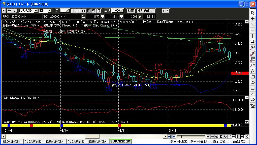
Task: Toggle the R button in chart toolbar
Action: (238, 136)
